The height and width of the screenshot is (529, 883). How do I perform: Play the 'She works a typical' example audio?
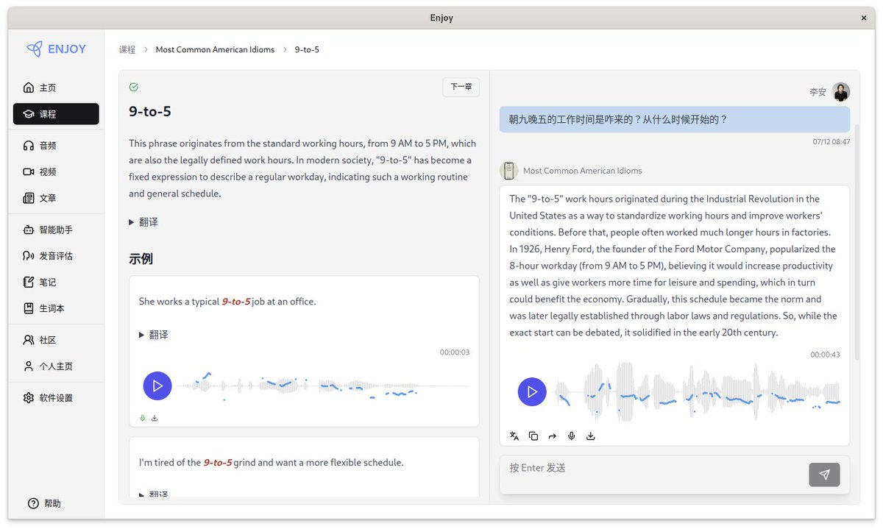(157, 386)
